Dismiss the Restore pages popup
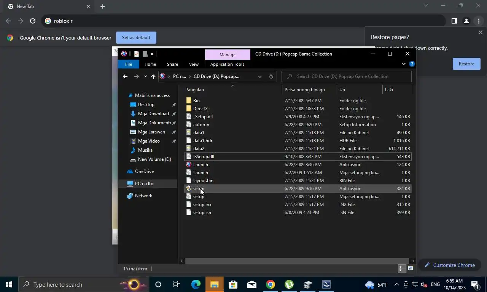Screen dimensions: 487x292 [x=480, y=32]
